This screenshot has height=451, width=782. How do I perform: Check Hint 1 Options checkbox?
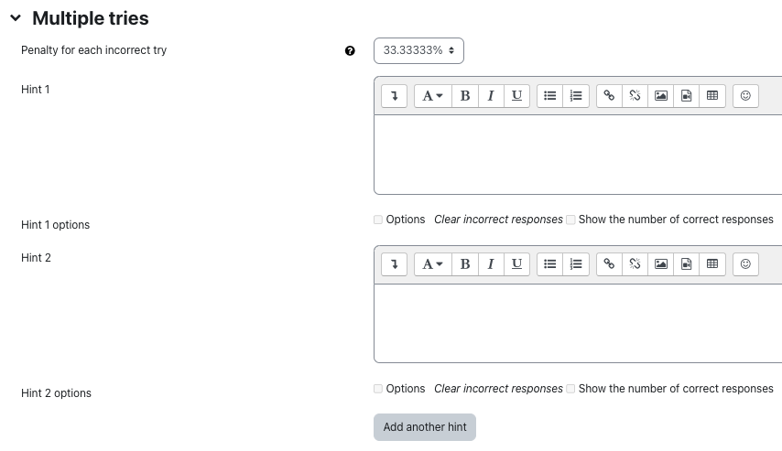pyautogui.click(x=378, y=220)
